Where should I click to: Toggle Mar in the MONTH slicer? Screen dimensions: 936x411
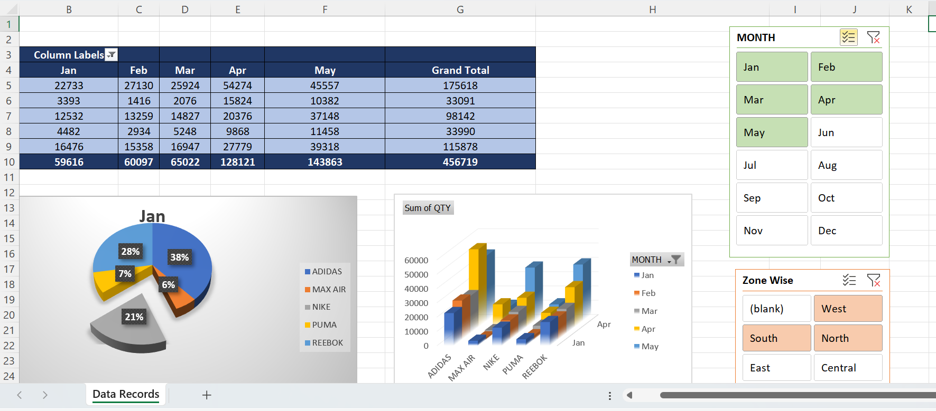pos(772,100)
